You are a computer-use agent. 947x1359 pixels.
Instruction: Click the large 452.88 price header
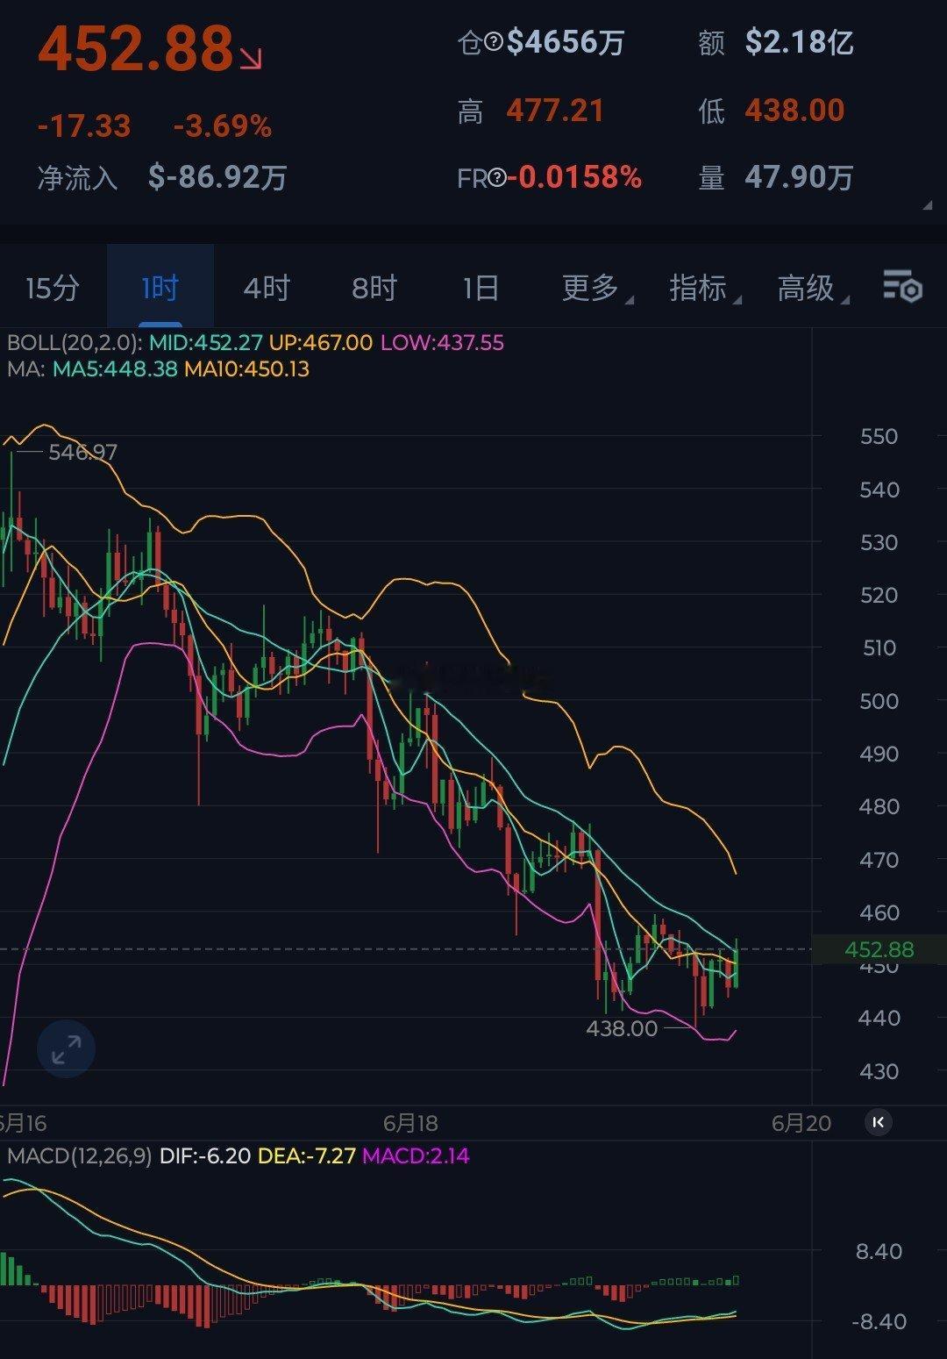click(136, 49)
